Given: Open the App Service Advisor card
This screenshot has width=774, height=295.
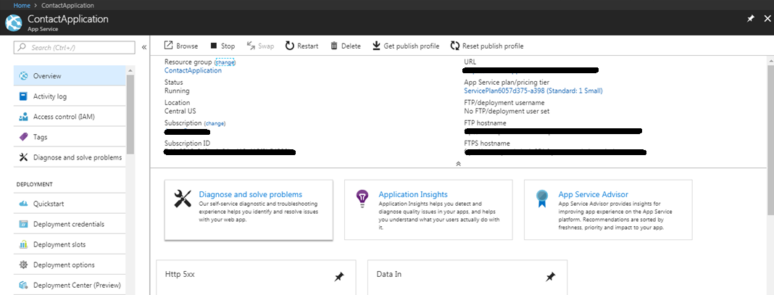Looking at the screenshot, I should point(608,210).
